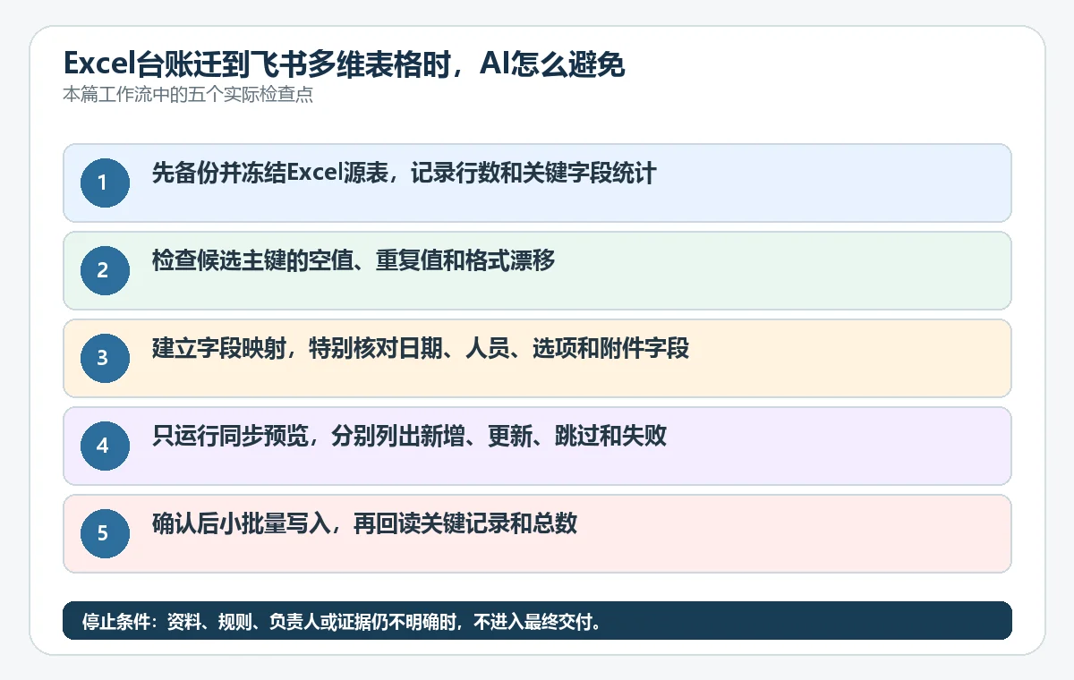Select the text '先备份并冻结Excel源表，记录行数和关键字段统计'
Image resolution: width=1074 pixels, height=680 pixels.
coord(405,174)
